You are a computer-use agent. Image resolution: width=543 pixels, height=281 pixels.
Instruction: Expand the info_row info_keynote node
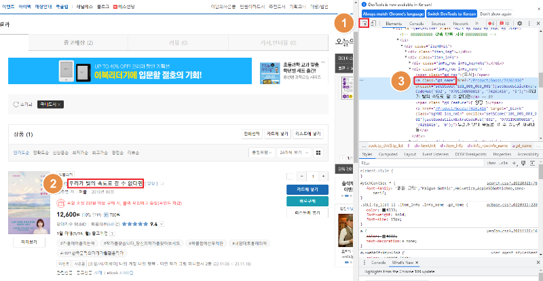tap(410, 62)
